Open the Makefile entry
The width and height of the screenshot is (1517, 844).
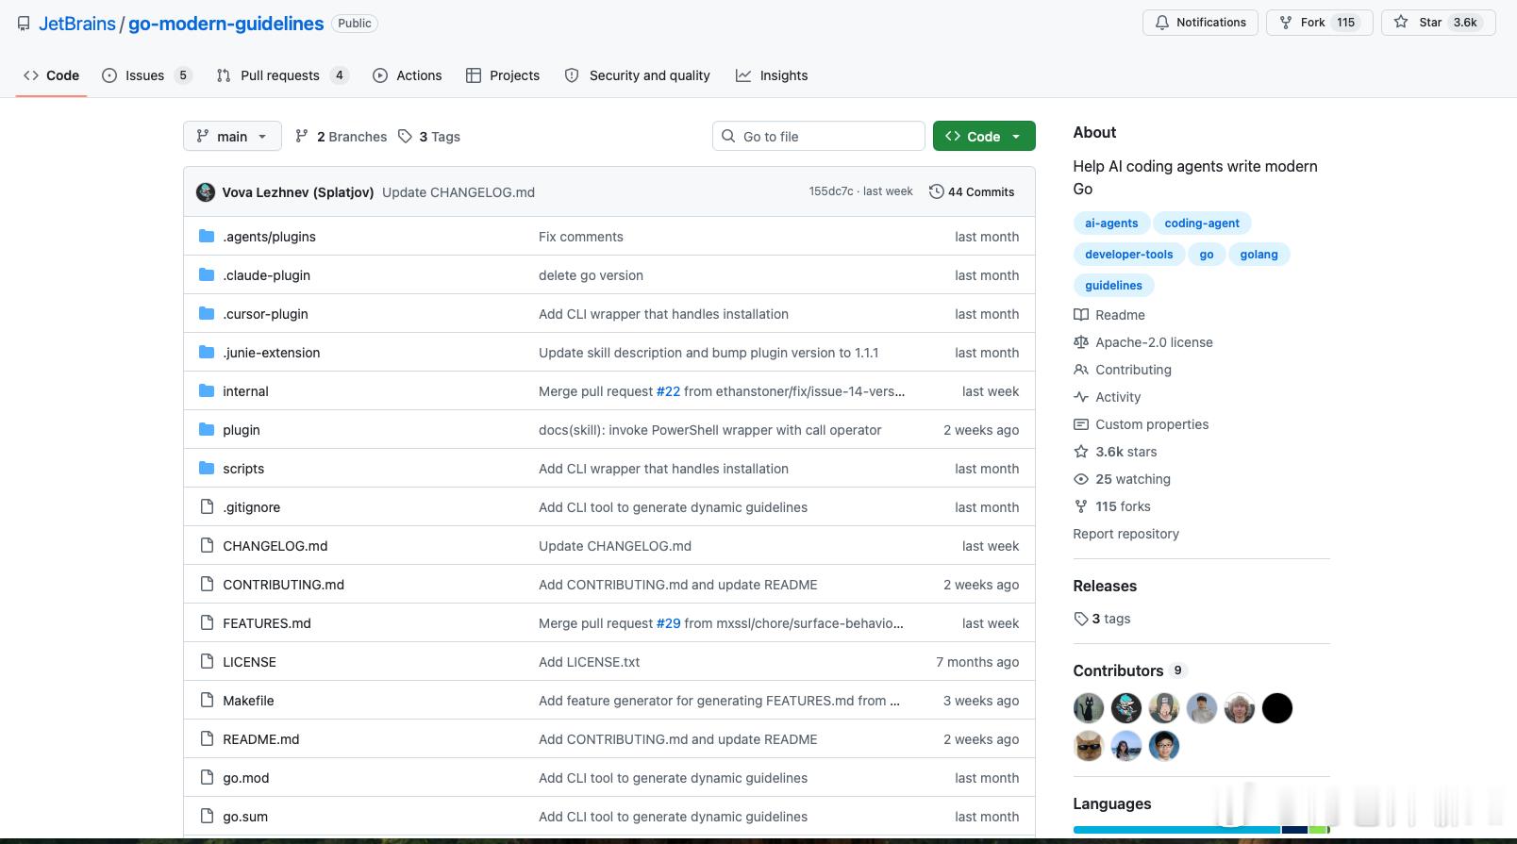click(x=248, y=701)
